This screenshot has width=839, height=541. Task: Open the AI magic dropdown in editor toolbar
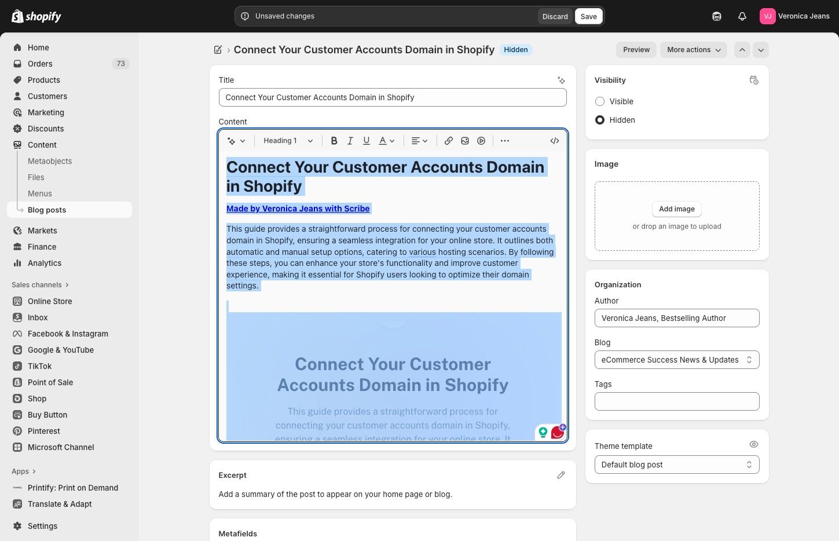click(237, 141)
